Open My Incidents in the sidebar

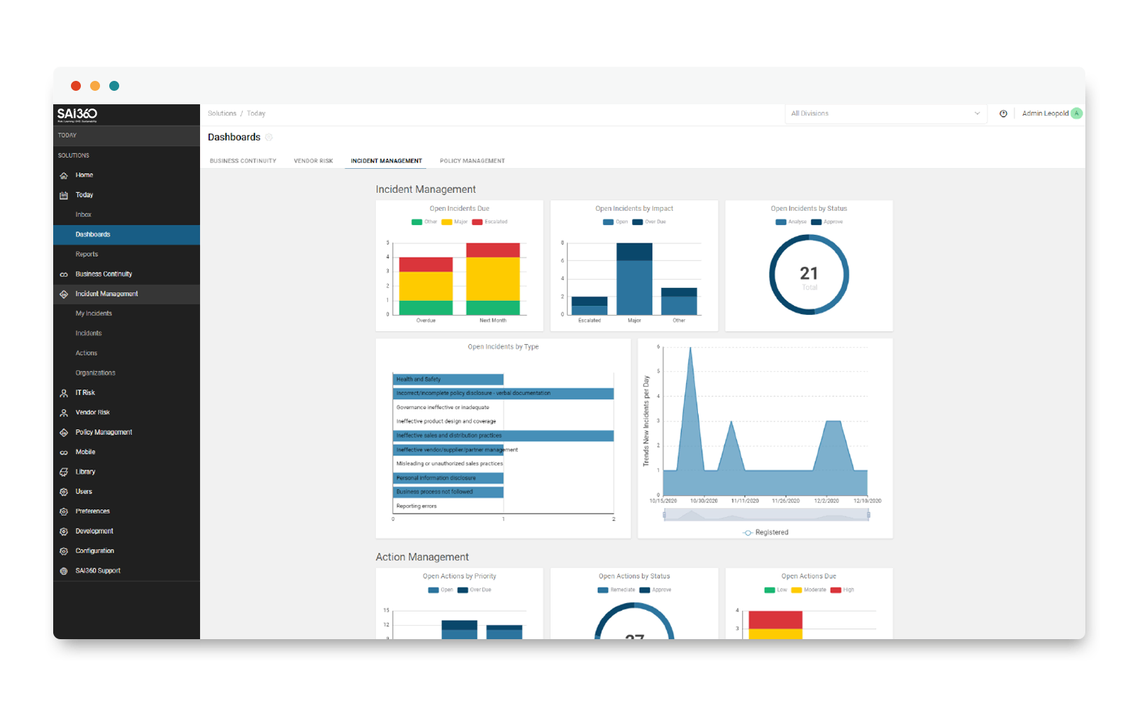point(94,314)
